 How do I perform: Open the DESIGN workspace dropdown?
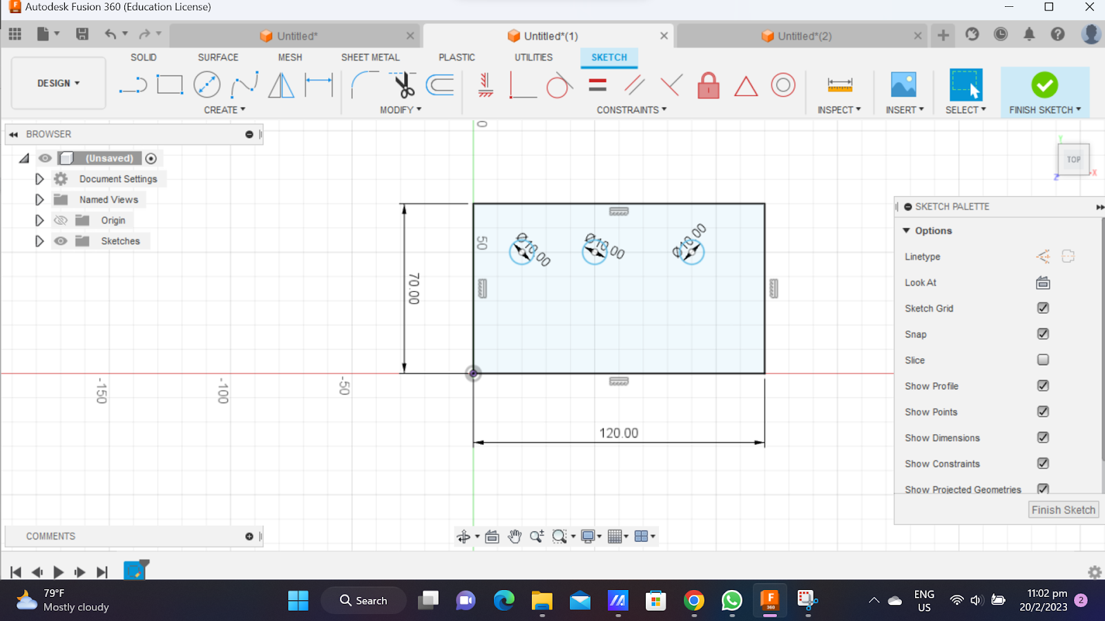tap(59, 83)
